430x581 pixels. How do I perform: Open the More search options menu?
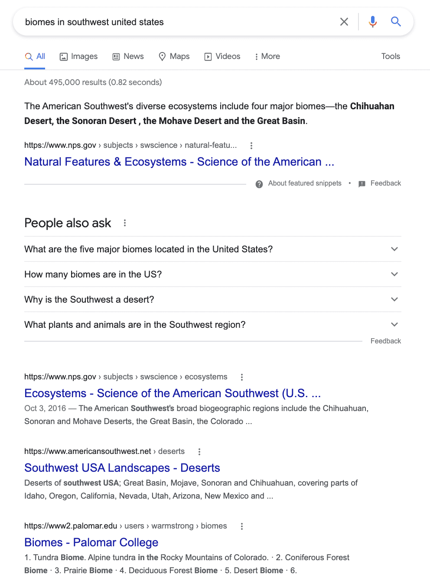tap(267, 56)
